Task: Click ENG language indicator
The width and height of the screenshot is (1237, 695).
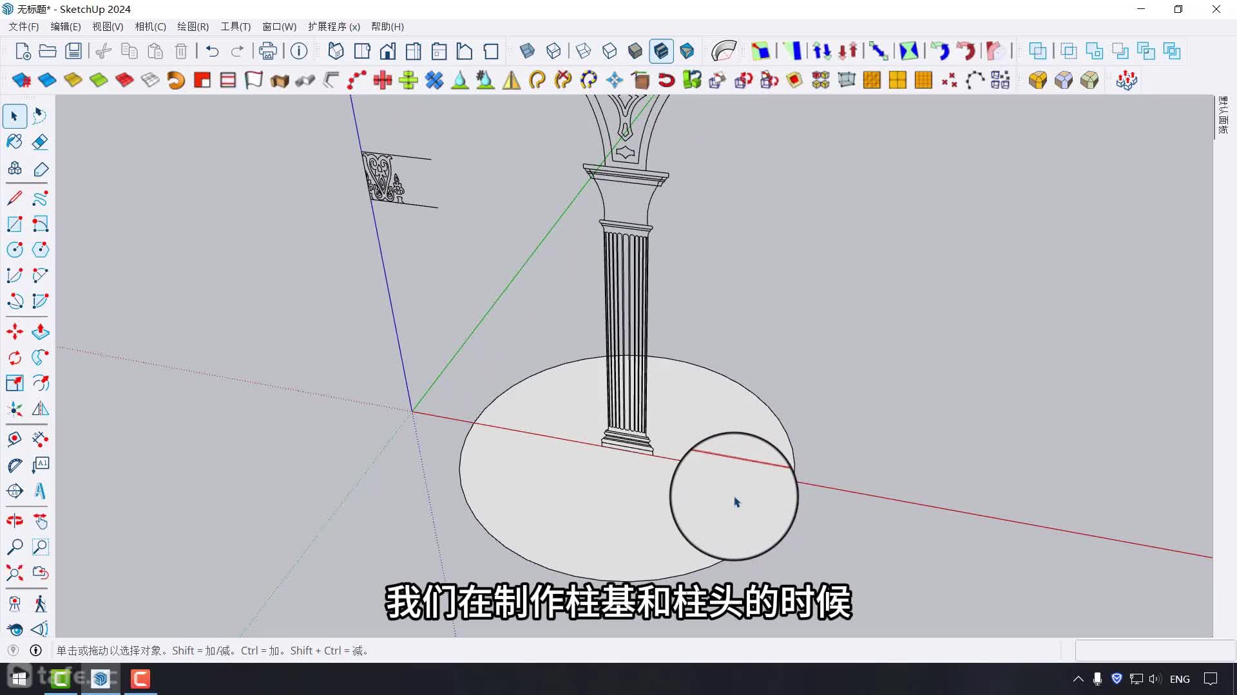Action: pos(1180,679)
